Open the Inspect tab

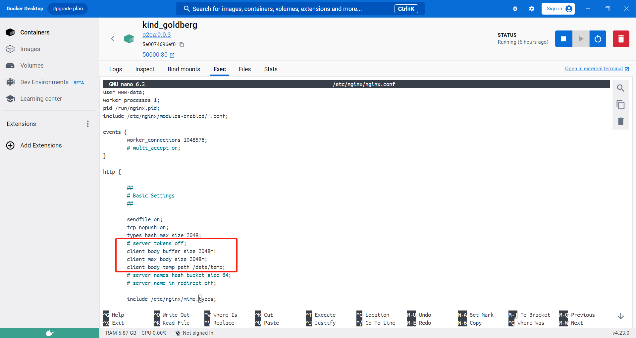pyautogui.click(x=145, y=69)
